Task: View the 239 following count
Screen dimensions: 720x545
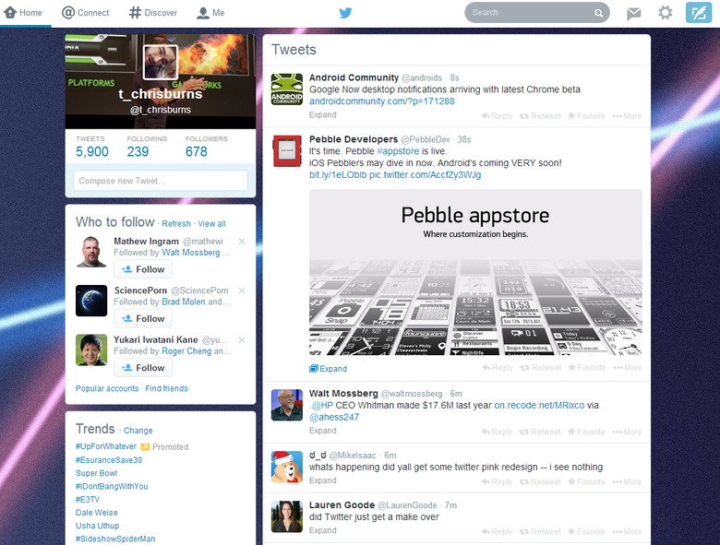Action: 138,151
